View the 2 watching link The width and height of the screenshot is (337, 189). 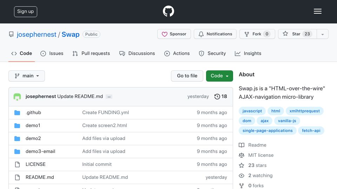[x=256, y=175]
